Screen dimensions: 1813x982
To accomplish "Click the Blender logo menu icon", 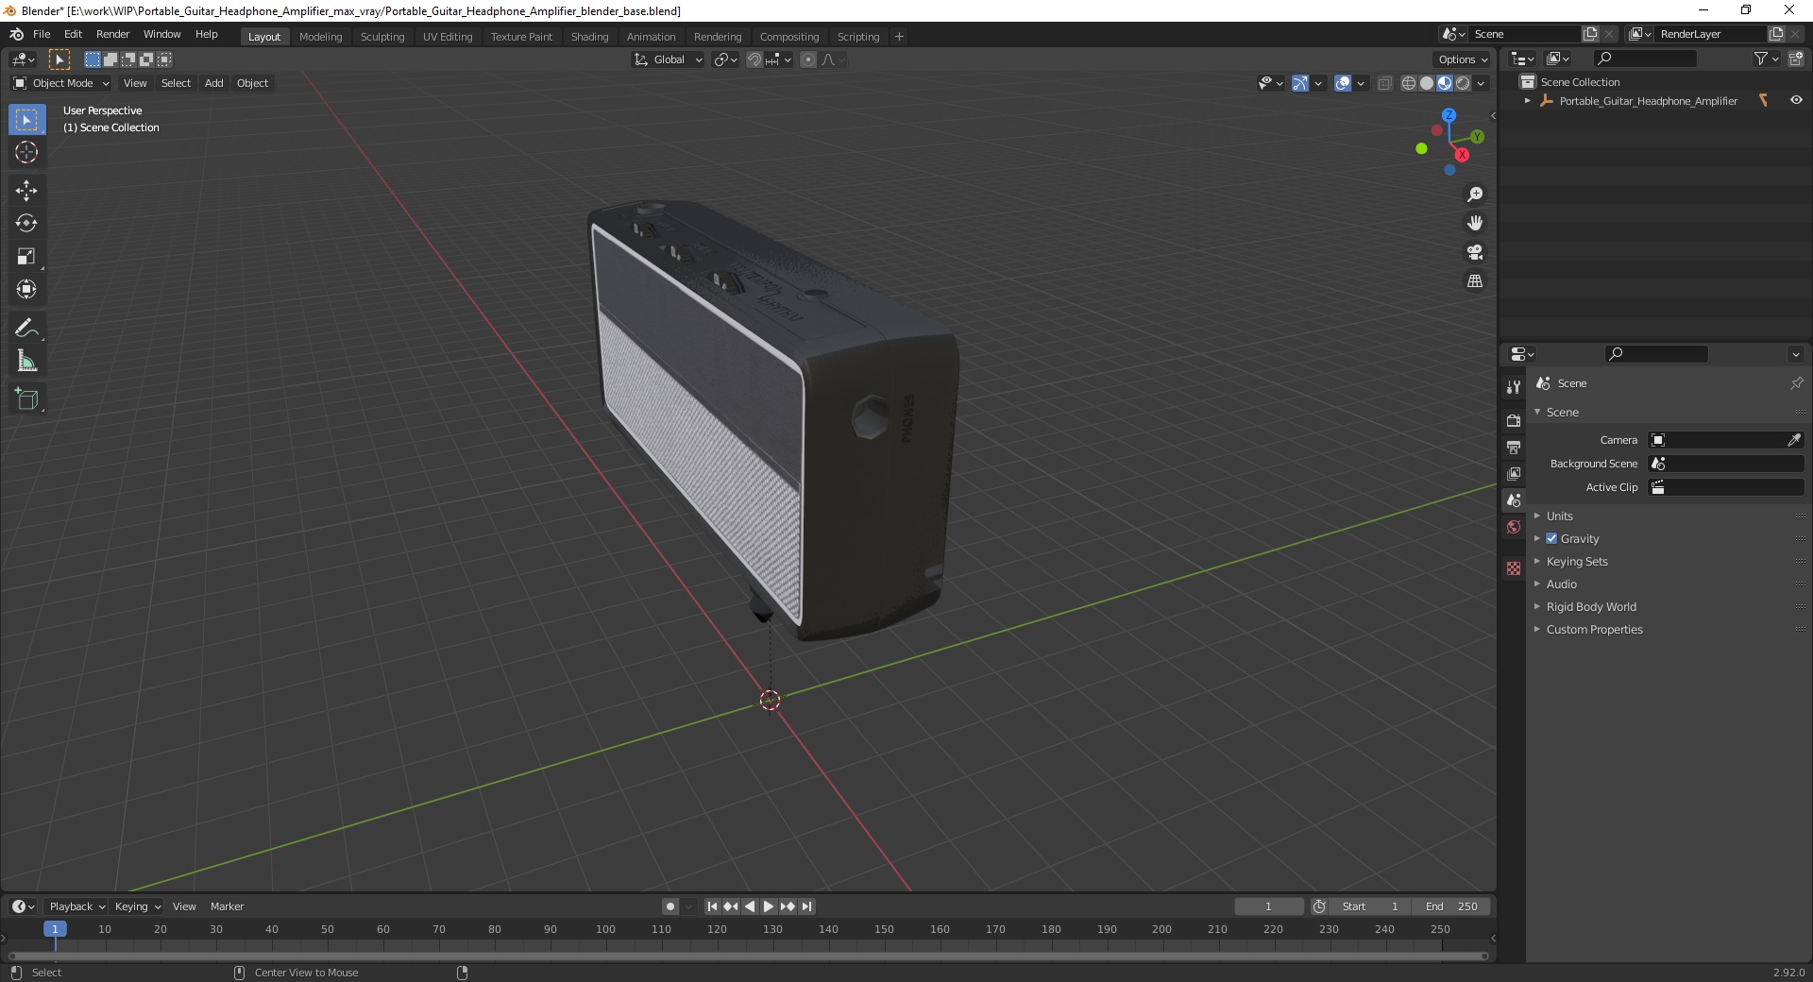I will [x=16, y=34].
